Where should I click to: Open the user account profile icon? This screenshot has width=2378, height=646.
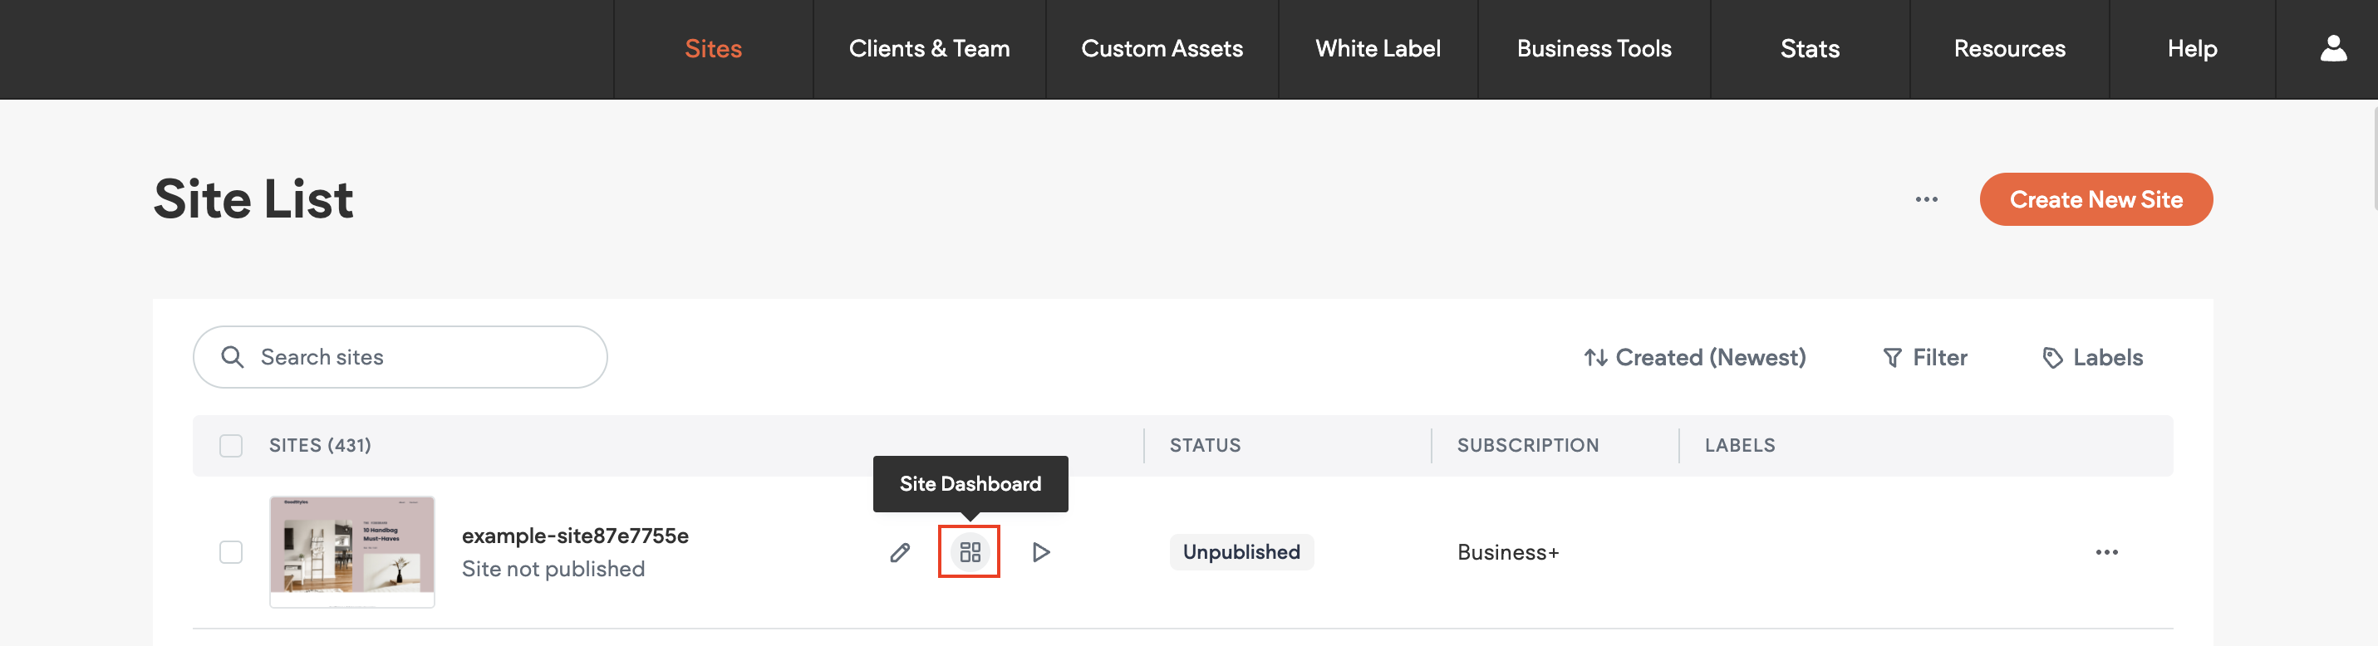(2333, 49)
